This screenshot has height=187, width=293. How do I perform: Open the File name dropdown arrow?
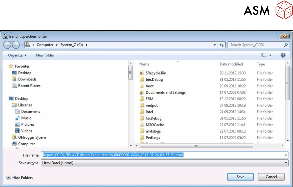[286, 155]
